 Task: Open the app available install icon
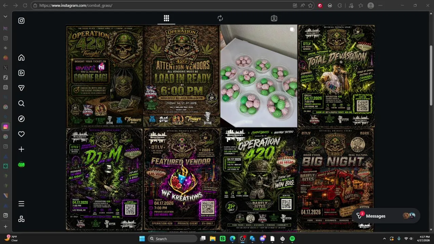coord(295,5)
